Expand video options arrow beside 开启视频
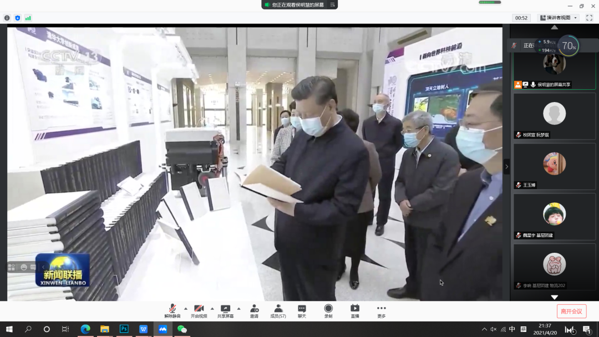The width and height of the screenshot is (599, 337). click(x=212, y=309)
